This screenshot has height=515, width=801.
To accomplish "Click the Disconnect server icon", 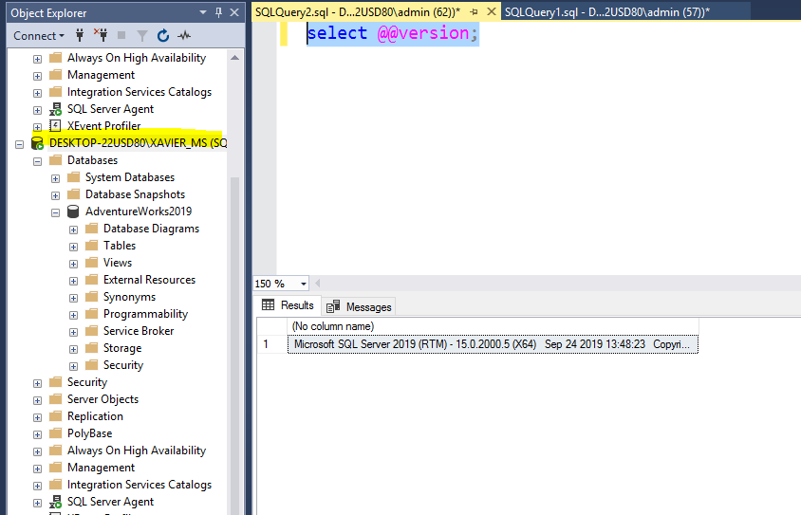I will tap(101, 36).
